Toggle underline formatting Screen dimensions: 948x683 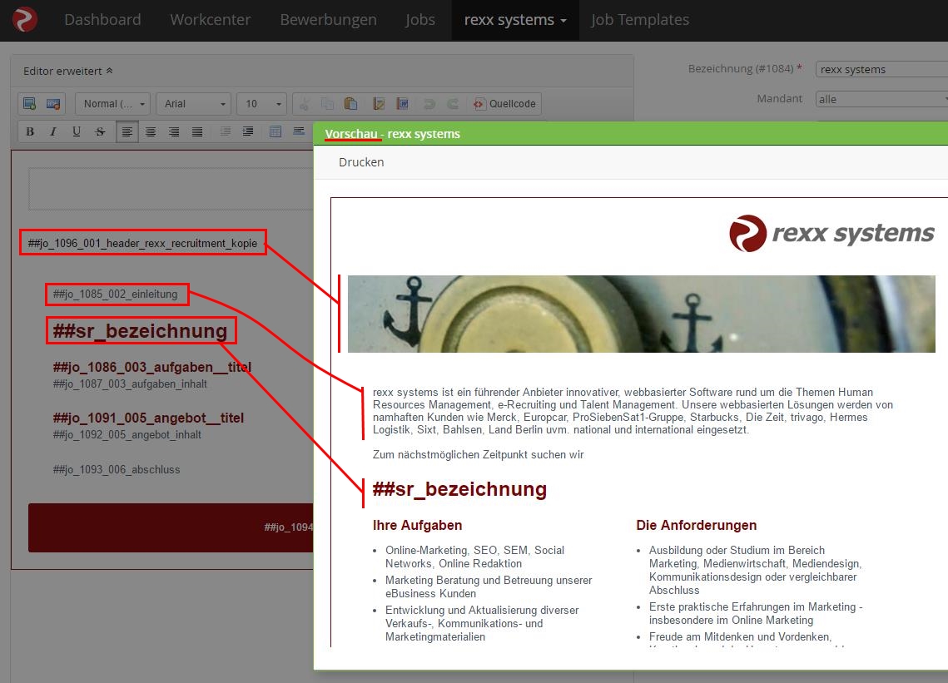[x=77, y=131]
